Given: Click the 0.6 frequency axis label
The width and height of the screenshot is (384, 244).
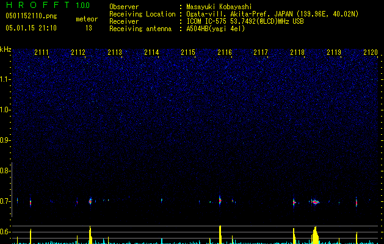Looking at the screenshot, I should (x=5, y=232).
